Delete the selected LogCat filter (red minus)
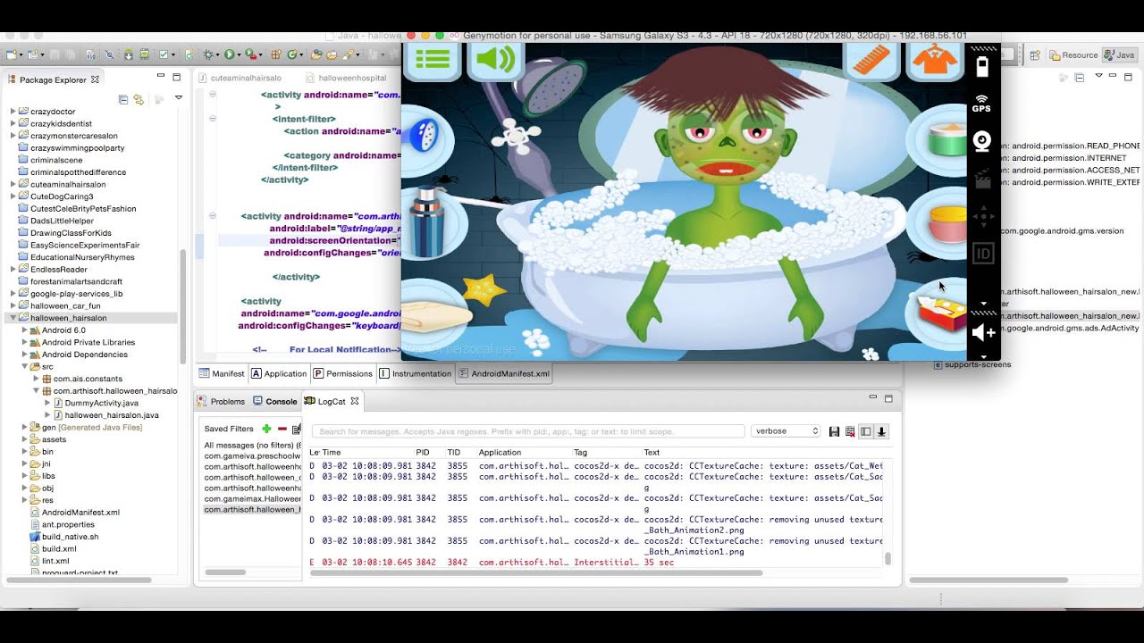 point(282,429)
